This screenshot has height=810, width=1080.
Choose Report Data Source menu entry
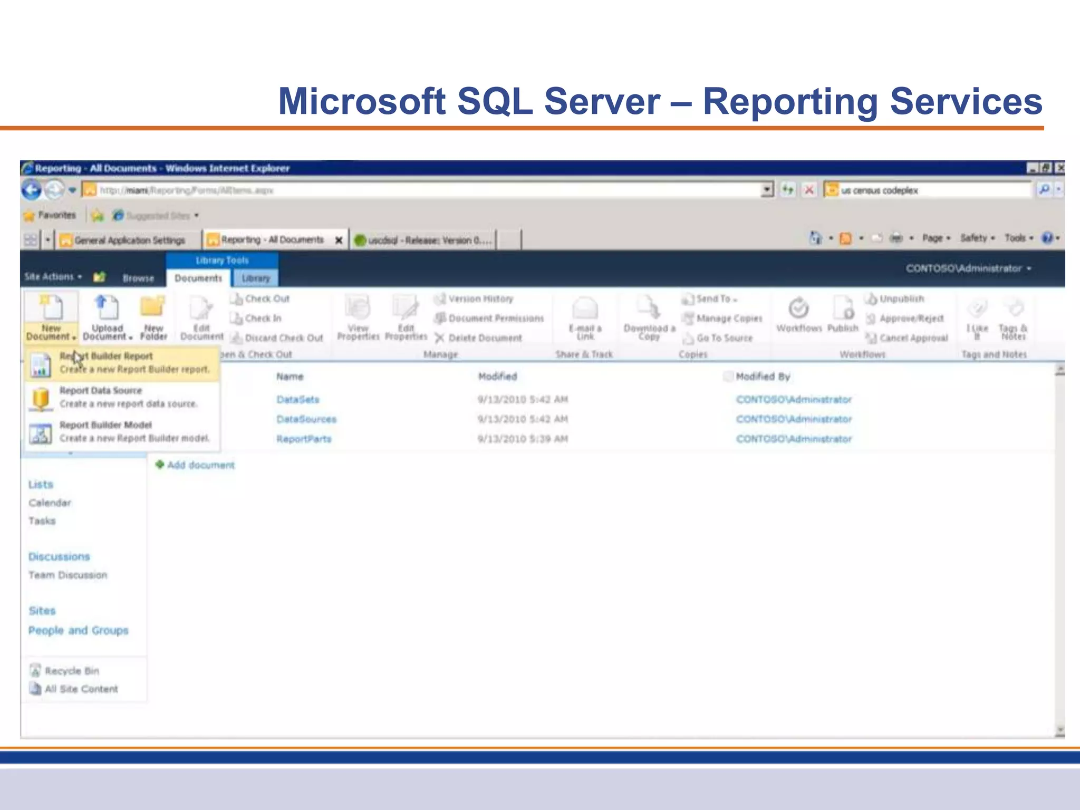click(122, 398)
